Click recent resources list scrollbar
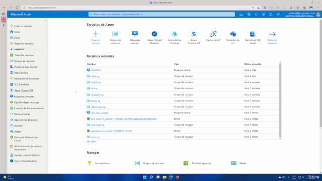Image resolution: width=322 pixels, height=181 pixels. (x=280, y=100)
